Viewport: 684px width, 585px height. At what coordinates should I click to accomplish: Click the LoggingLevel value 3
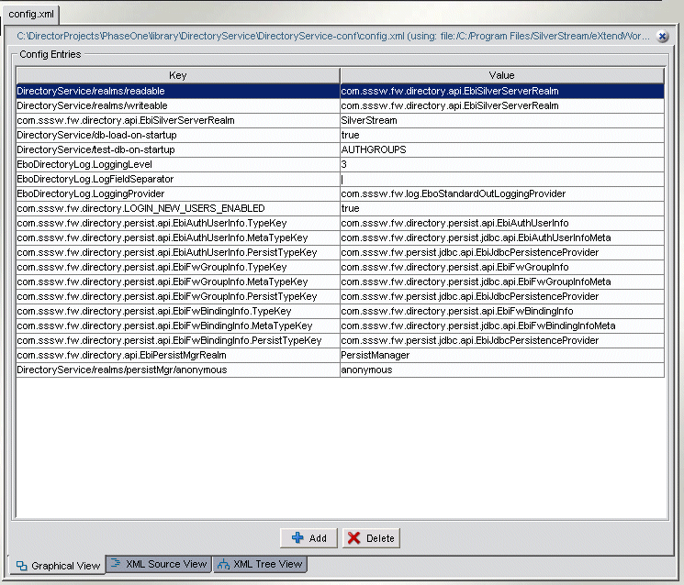(502, 165)
